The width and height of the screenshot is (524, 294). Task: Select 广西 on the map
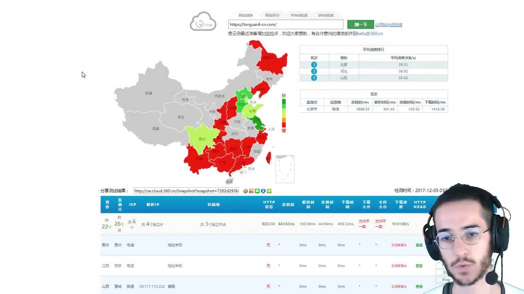(222, 162)
